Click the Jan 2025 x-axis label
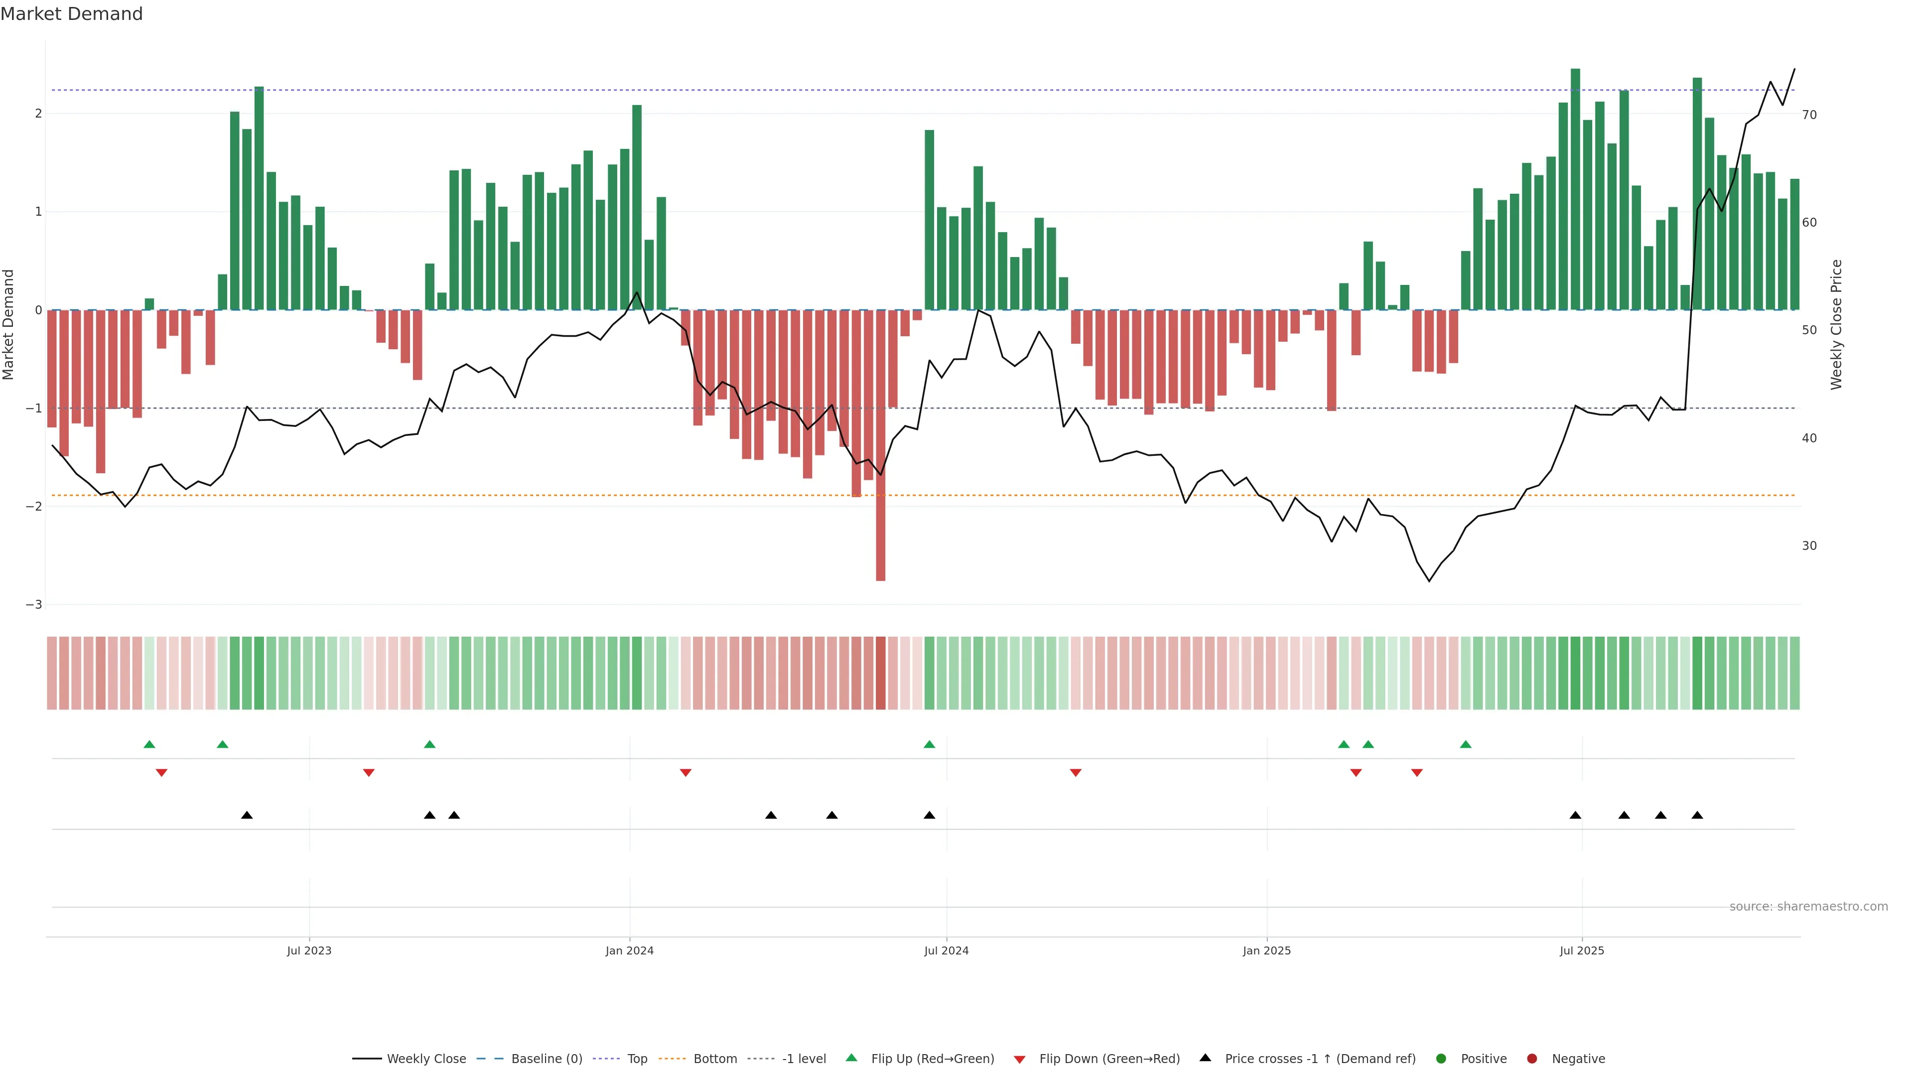The height and width of the screenshot is (1076, 1913). (x=1267, y=950)
